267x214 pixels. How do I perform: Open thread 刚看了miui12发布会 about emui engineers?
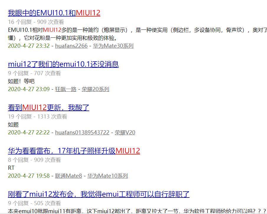[x=99, y=194]
